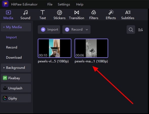This screenshot has height=114, width=149.
Task: Open the File menu
Action: [x=50, y=4]
